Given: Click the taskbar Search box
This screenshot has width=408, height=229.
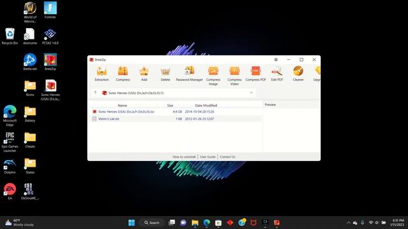Looking at the screenshot, I should [152, 223].
